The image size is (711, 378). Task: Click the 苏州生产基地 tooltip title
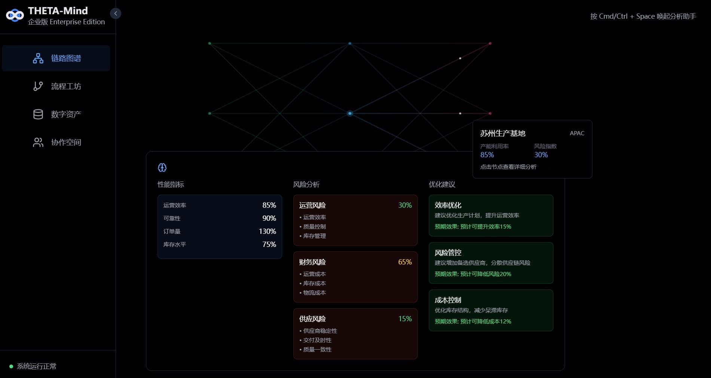[x=503, y=133]
